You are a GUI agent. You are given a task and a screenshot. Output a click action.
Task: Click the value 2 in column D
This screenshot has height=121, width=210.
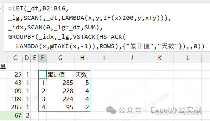(x=27, y=115)
